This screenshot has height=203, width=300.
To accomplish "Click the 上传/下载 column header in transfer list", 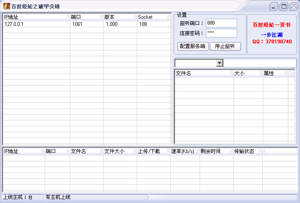I will [x=153, y=151].
